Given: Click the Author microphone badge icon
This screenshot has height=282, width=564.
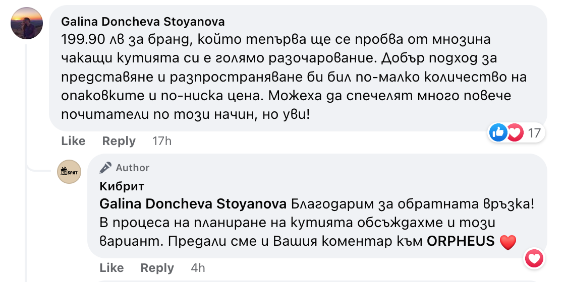Looking at the screenshot, I should (105, 168).
